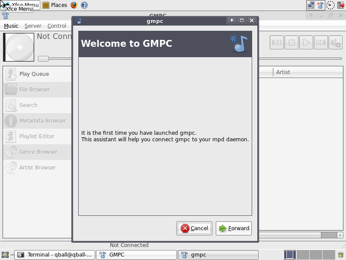The height and width of the screenshot is (260, 346).
Task: Switch to Terminal taskbar item
Action: (x=55, y=255)
